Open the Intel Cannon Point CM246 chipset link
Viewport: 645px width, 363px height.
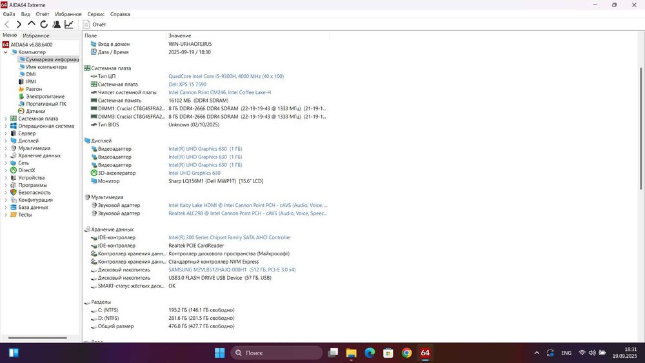[220, 92]
